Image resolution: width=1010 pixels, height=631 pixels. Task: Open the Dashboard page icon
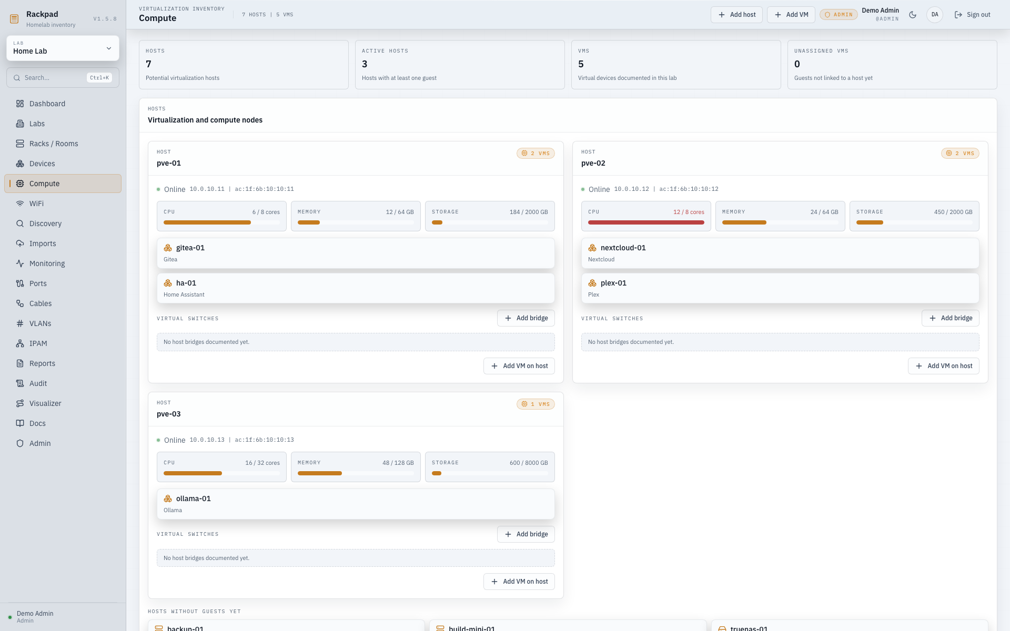tap(20, 104)
